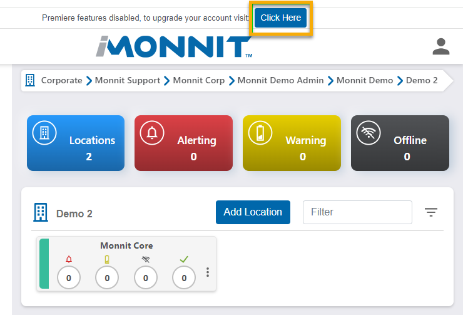
Task: Click the count circle under the checkmark
Action: point(184,278)
